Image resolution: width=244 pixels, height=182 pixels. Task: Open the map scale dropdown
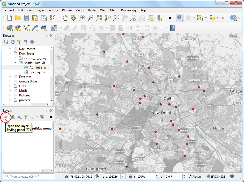point(123,177)
